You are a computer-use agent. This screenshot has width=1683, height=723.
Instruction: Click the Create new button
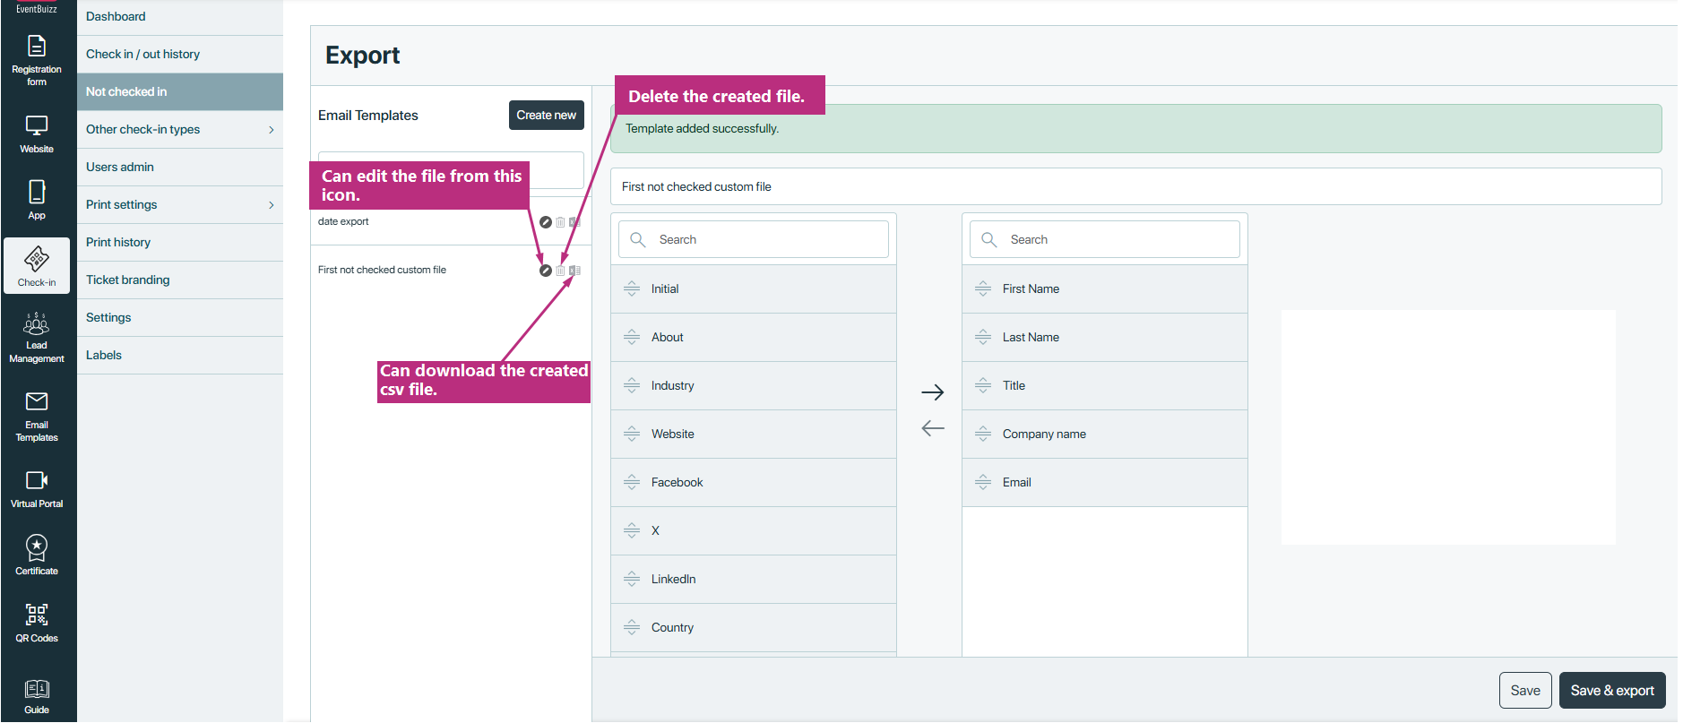coord(546,116)
